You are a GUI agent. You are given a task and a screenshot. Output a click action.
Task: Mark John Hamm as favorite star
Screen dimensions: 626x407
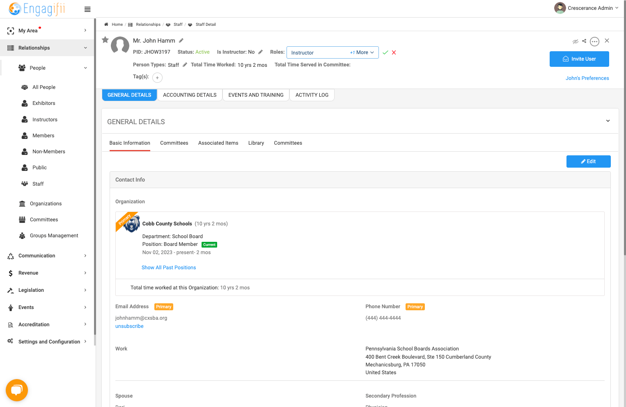[105, 40]
